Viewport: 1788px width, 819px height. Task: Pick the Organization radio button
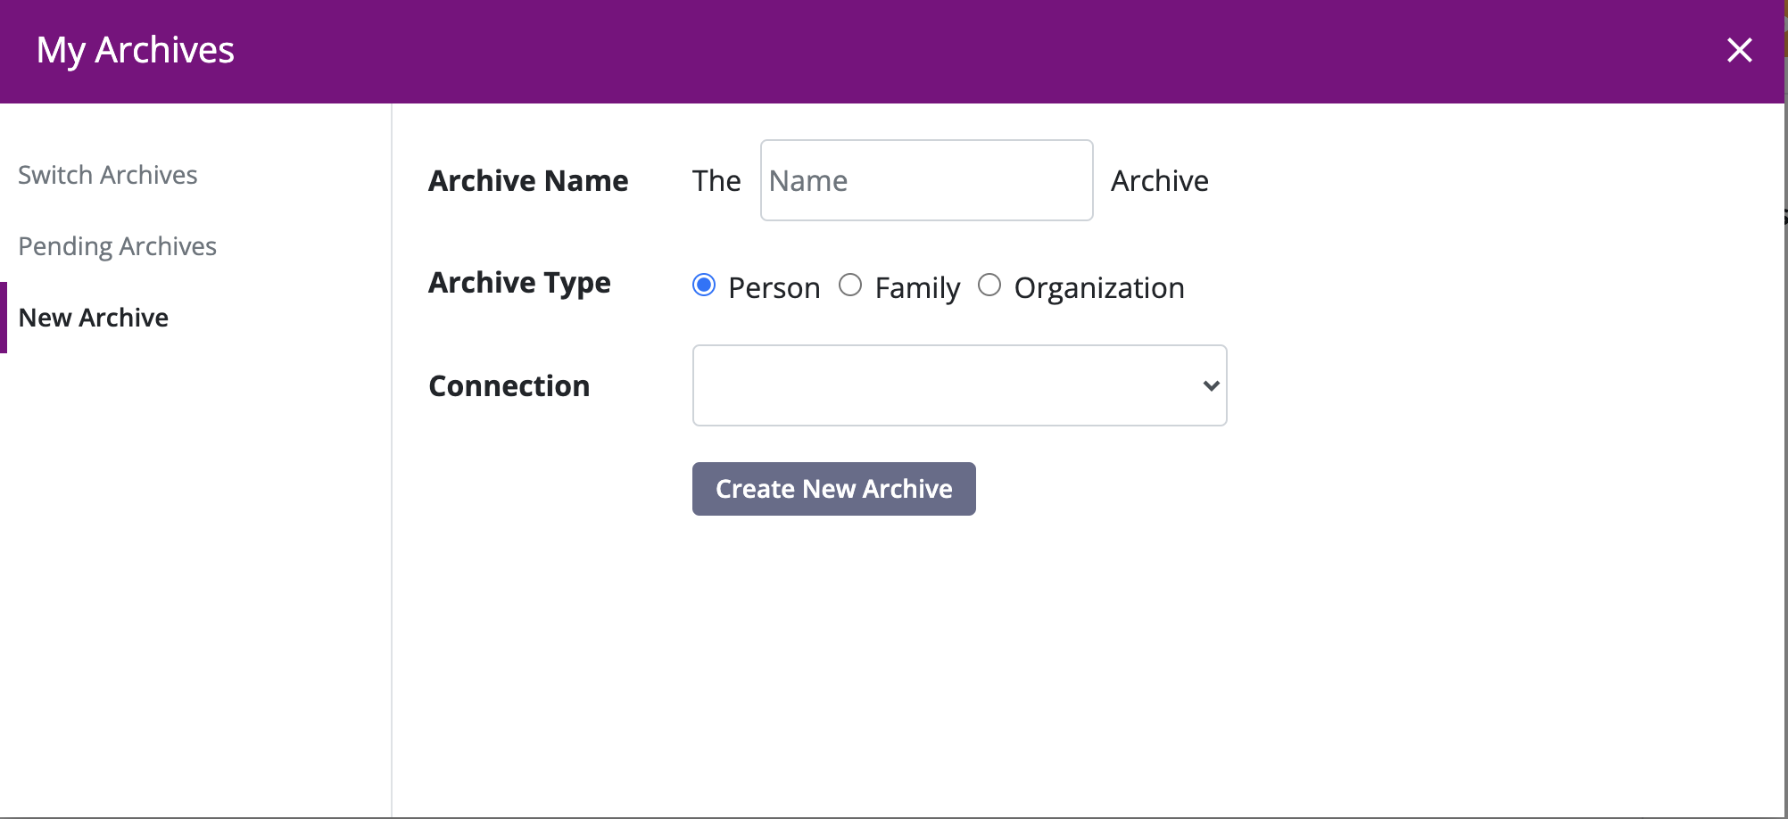[x=989, y=285]
